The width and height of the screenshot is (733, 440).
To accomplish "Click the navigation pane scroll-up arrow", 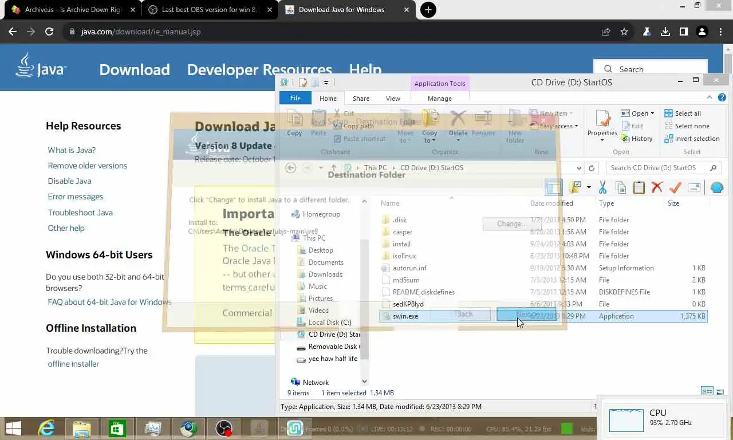I will tap(364, 202).
